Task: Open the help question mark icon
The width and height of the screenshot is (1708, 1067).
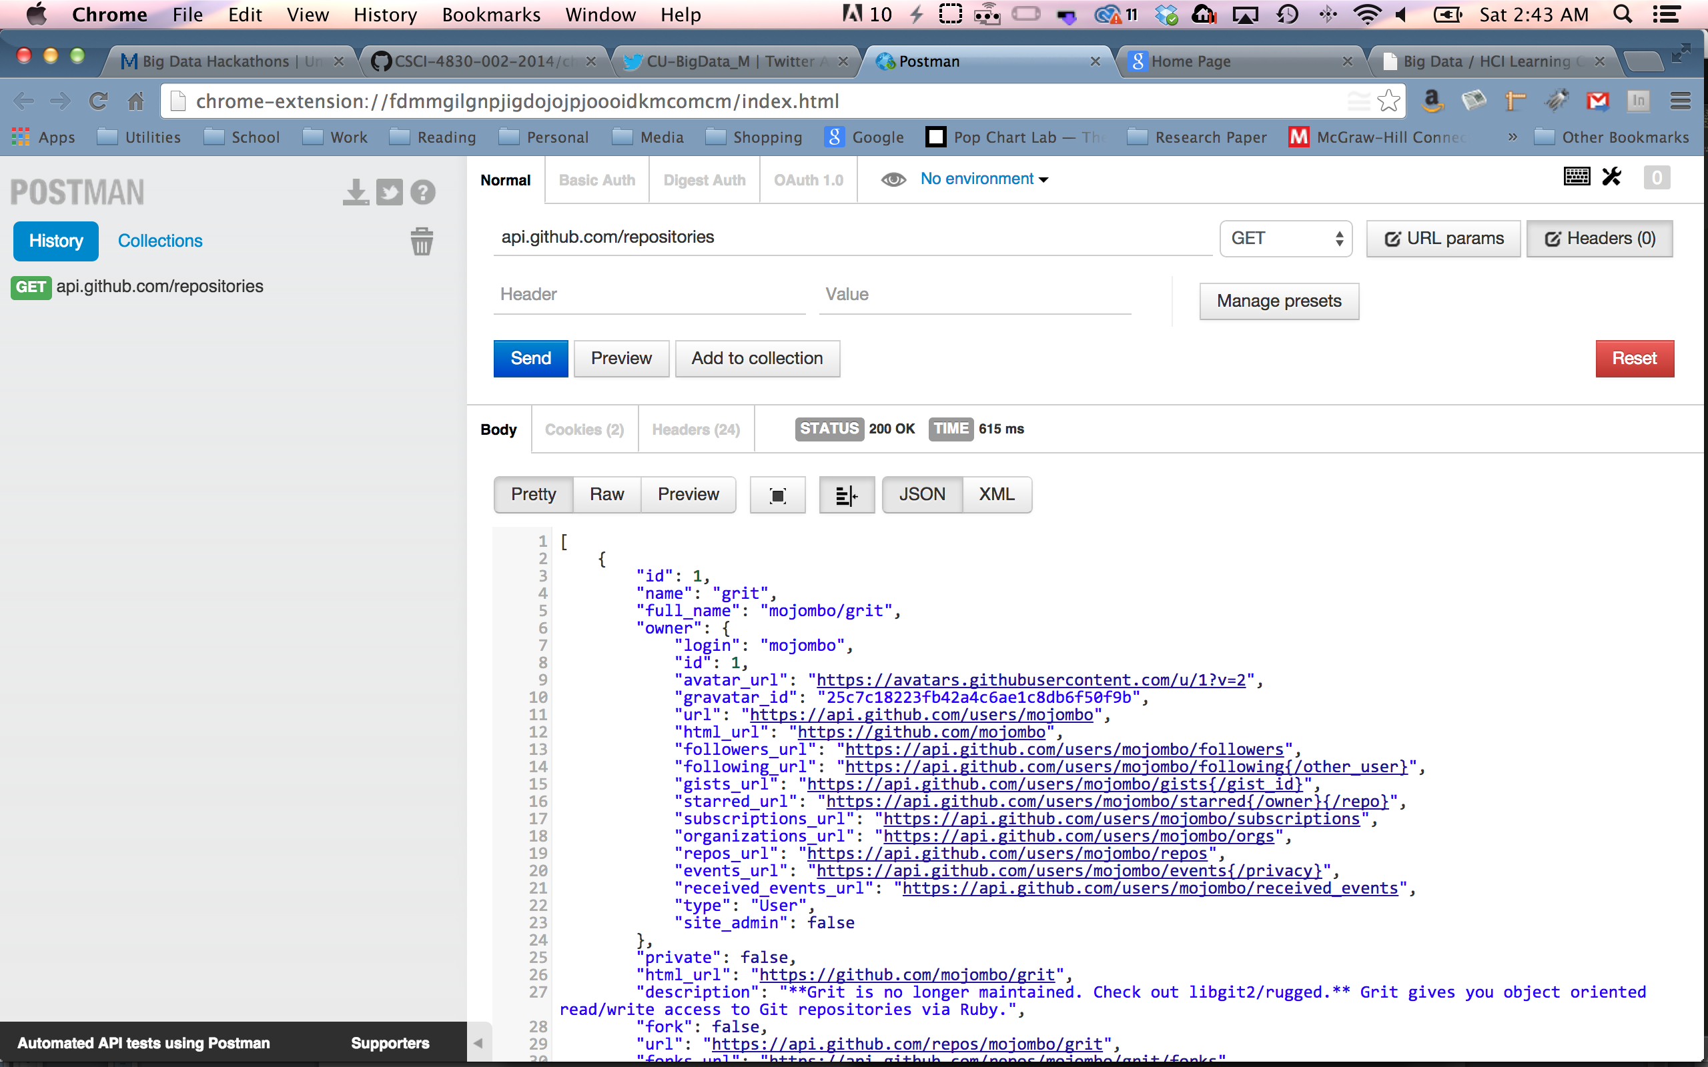Action: coord(423,192)
